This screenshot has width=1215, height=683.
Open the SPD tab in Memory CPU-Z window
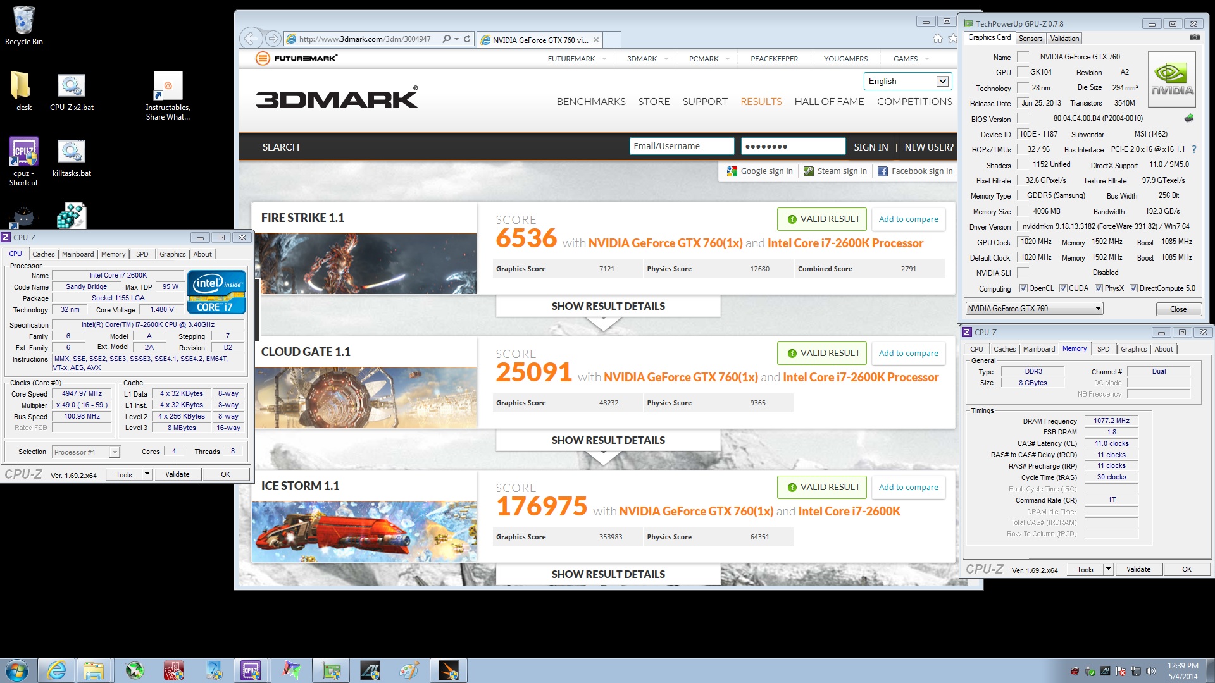pyautogui.click(x=1103, y=349)
